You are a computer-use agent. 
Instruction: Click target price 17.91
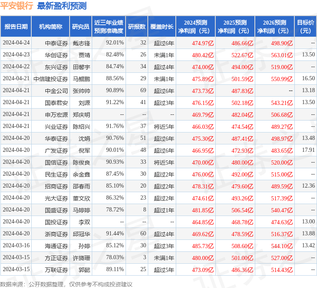pos(308,150)
